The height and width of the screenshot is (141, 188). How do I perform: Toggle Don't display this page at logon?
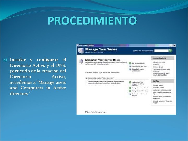pyautogui.click(x=86, y=112)
